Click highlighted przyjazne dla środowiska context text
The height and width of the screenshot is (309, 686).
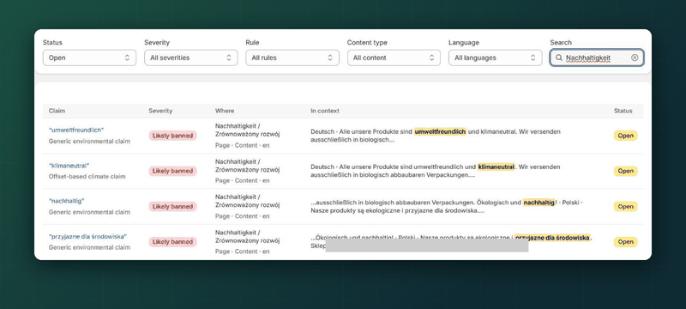[552, 238]
